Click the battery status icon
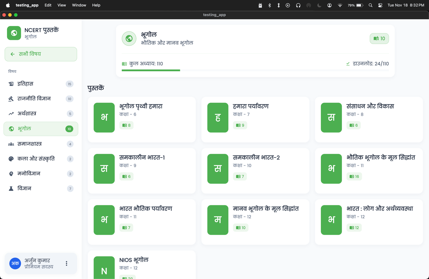This screenshot has width=429, height=279. tap(360, 5)
